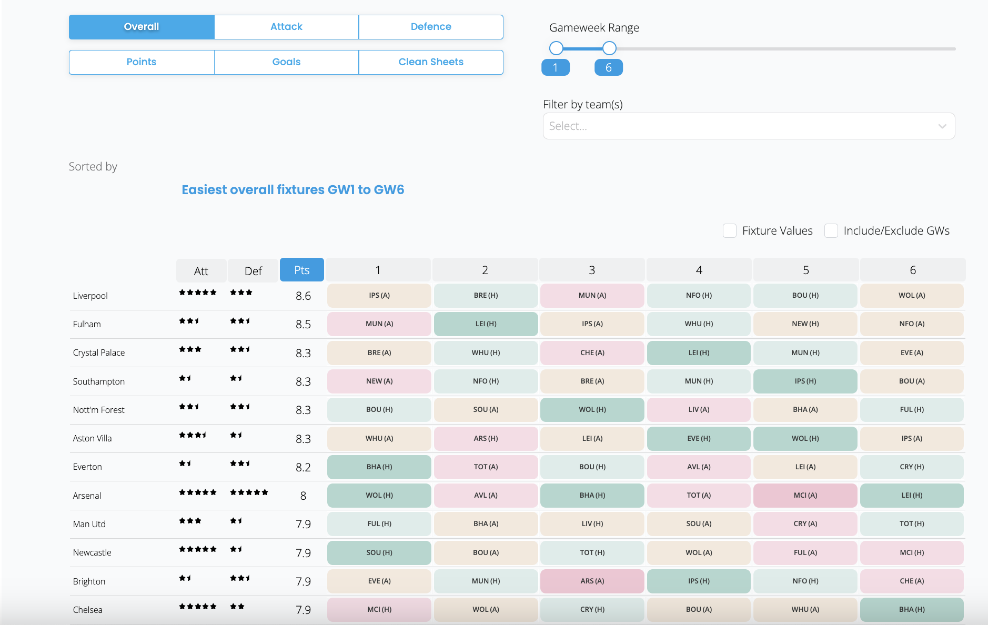Enable the Fixture Values checkbox
This screenshot has width=988, height=625.
(x=730, y=230)
